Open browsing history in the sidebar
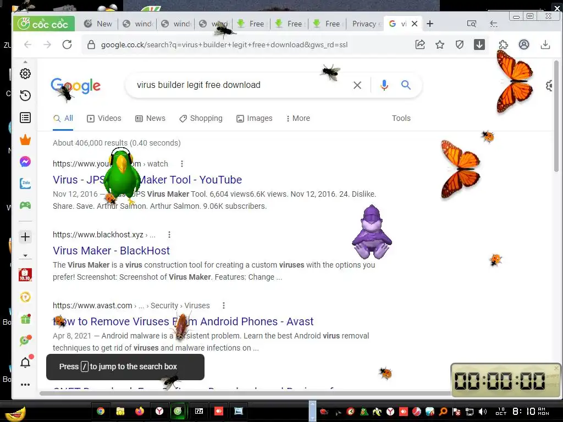This screenshot has width=563, height=422. (x=25, y=96)
